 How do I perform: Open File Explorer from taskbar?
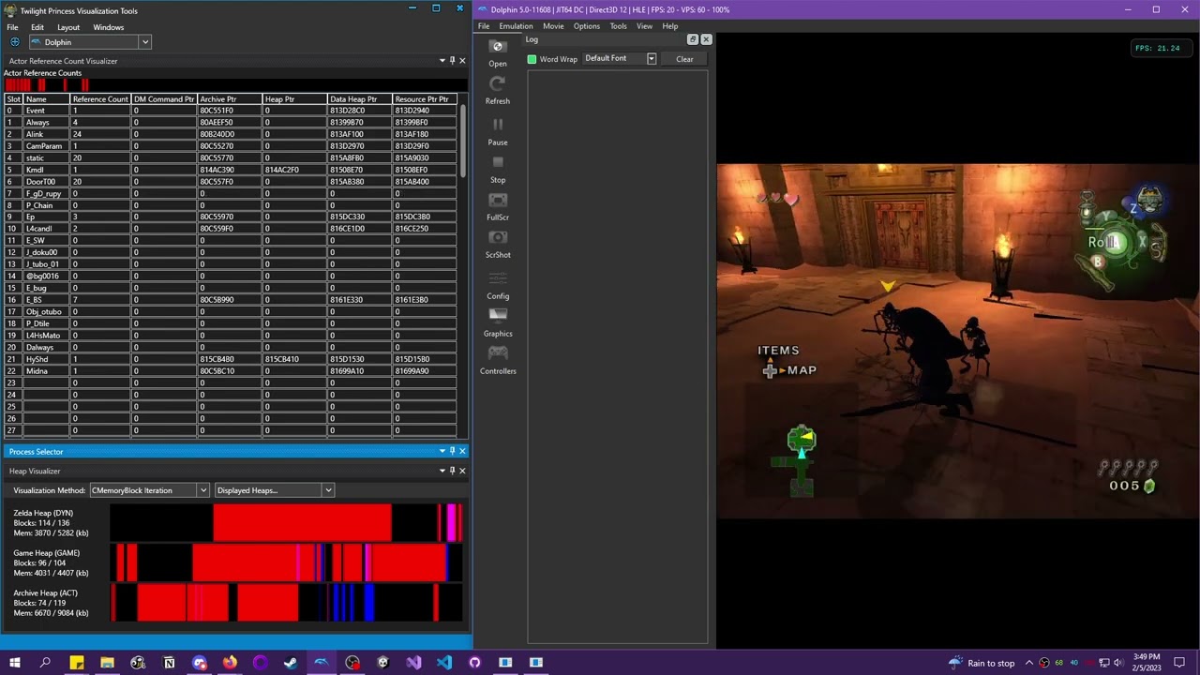[x=107, y=663]
